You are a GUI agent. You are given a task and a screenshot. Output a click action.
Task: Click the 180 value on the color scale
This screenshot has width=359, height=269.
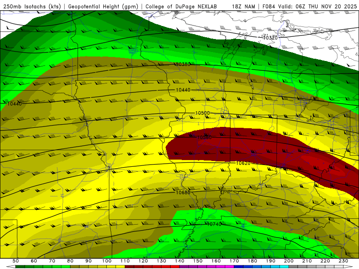pos(253,261)
